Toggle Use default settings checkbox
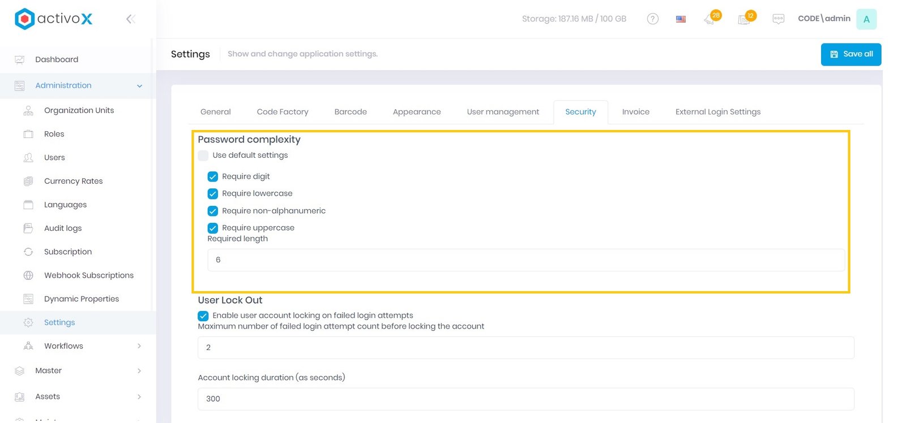The width and height of the screenshot is (906, 423). point(203,156)
